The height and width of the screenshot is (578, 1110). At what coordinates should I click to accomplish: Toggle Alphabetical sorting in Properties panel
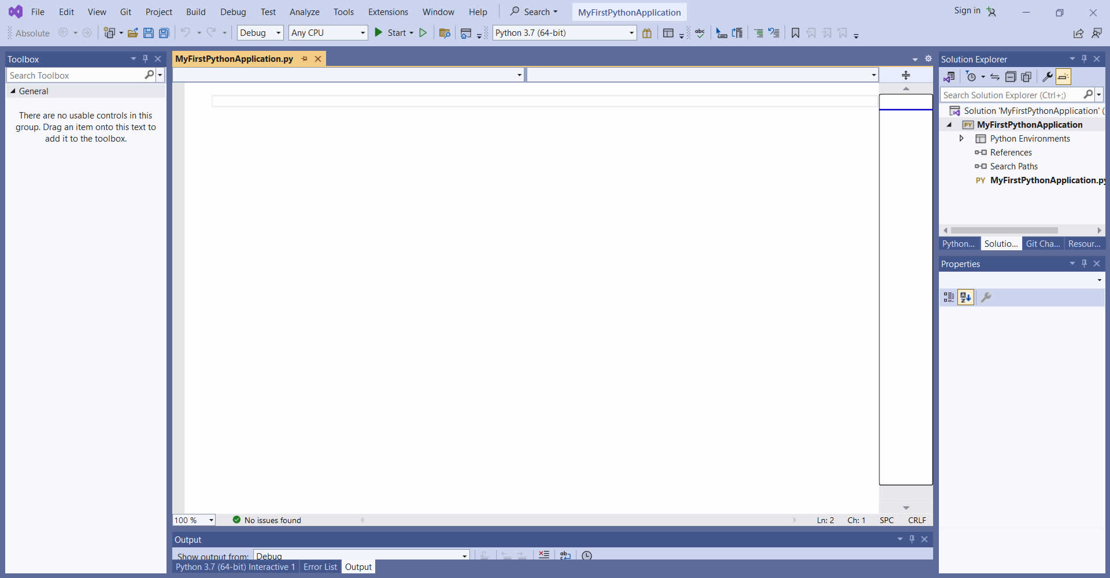(x=965, y=297)
